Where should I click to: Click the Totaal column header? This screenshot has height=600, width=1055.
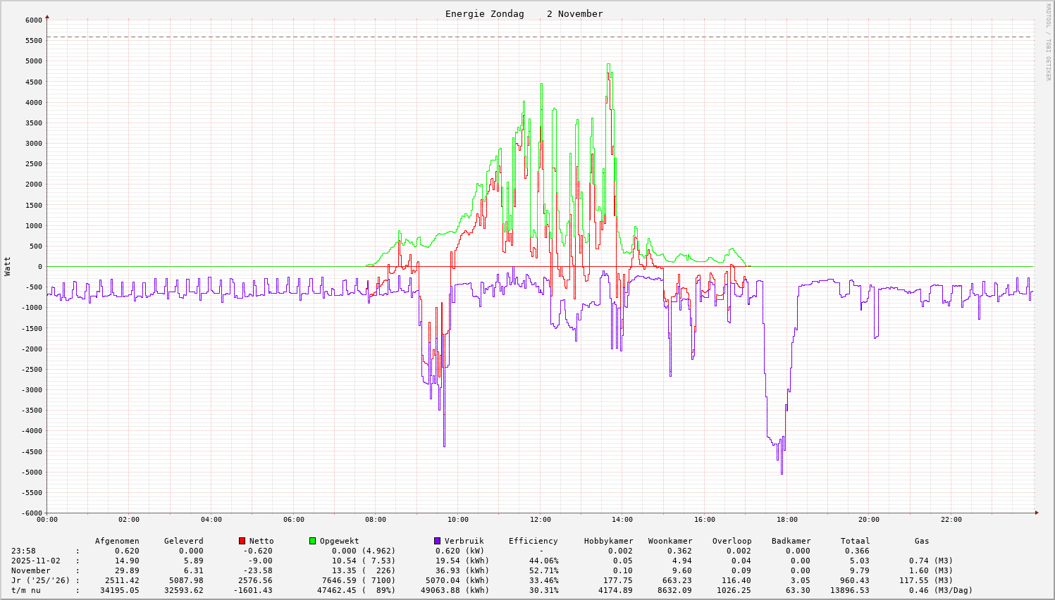pos(855,541)
